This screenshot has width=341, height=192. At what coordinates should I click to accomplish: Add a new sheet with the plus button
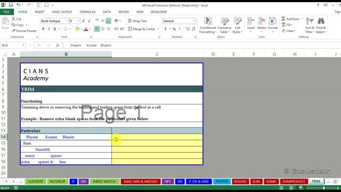click(335, 181)
